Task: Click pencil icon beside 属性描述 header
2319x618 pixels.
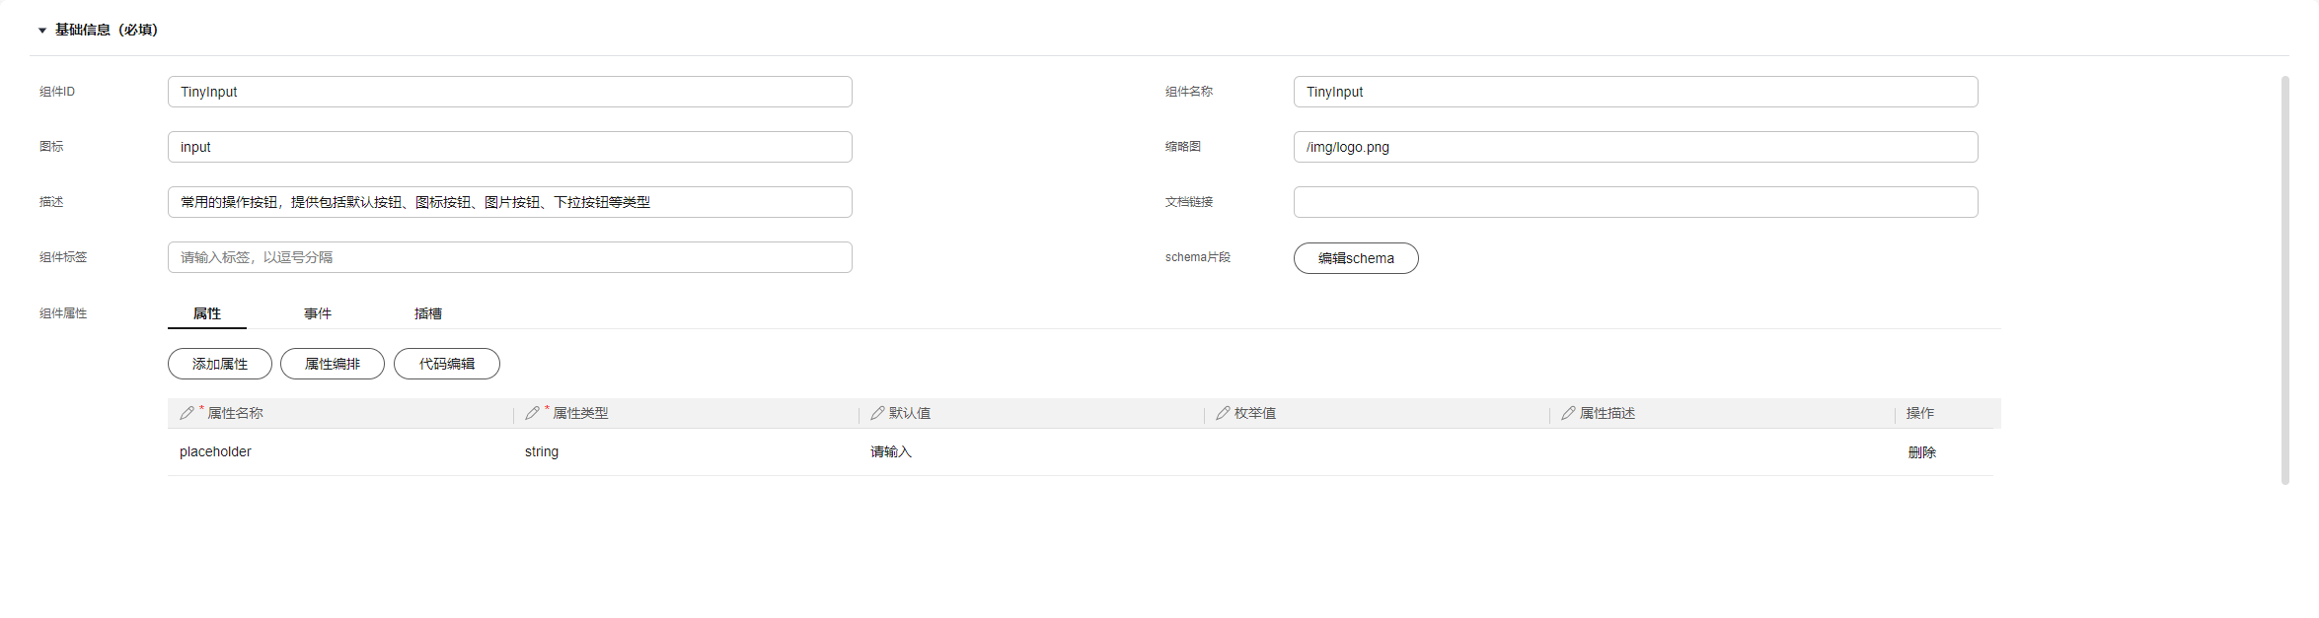Action: [1568, 413]
